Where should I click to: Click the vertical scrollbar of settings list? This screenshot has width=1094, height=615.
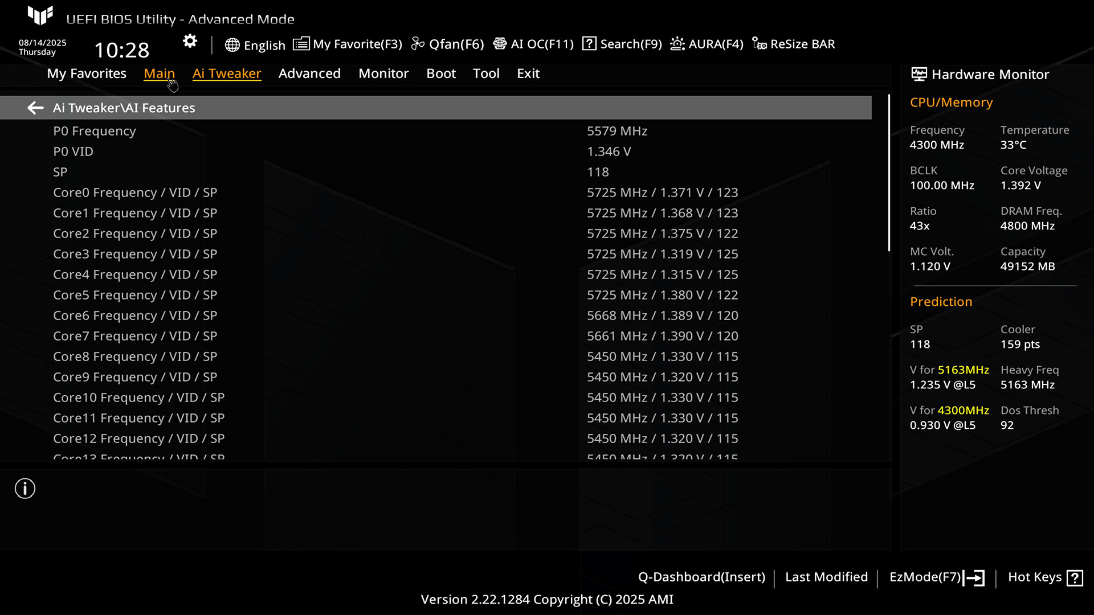(888, 174)
